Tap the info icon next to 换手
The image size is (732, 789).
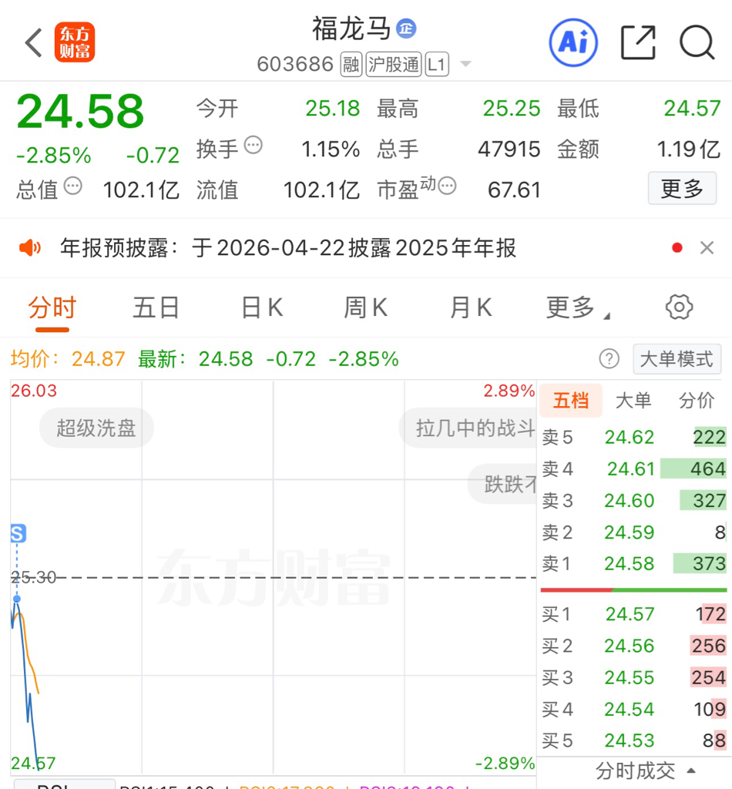click(x=253, y=146)
